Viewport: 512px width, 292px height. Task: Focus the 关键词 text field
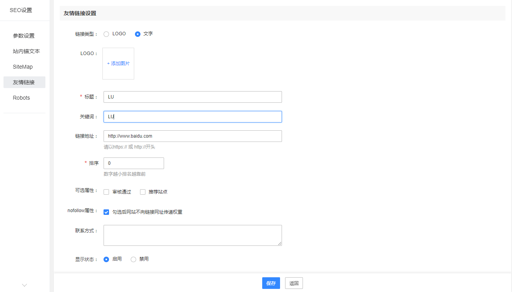pos(192,117)
